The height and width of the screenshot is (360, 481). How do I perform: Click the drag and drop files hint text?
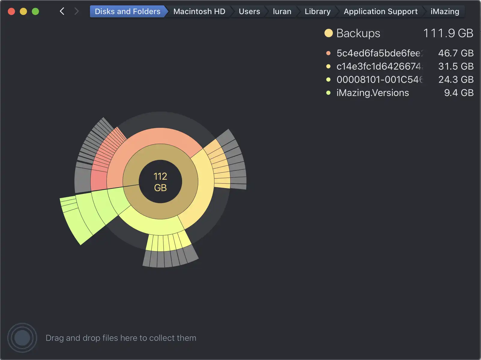pyautogui.click(x=121, y=338)
